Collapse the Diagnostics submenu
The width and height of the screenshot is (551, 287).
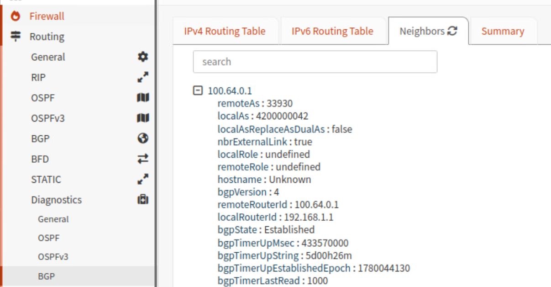57,200
